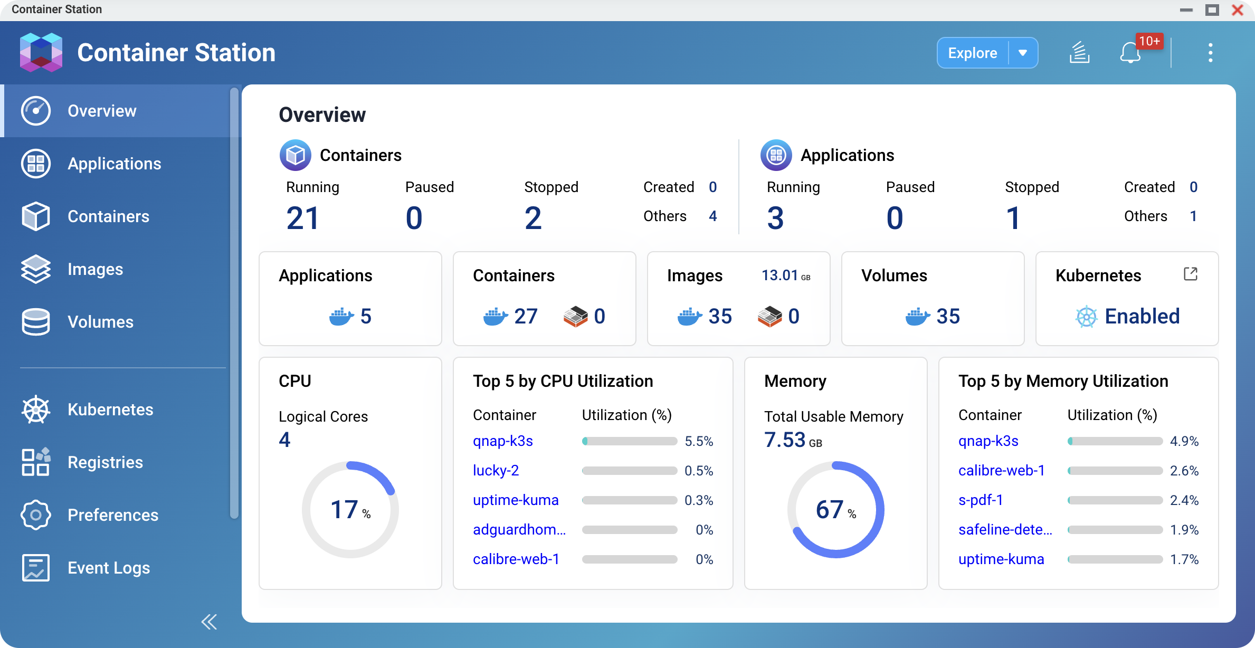
Task: Click the Kubernetes Enabled status text
Action: point(1142,317)
